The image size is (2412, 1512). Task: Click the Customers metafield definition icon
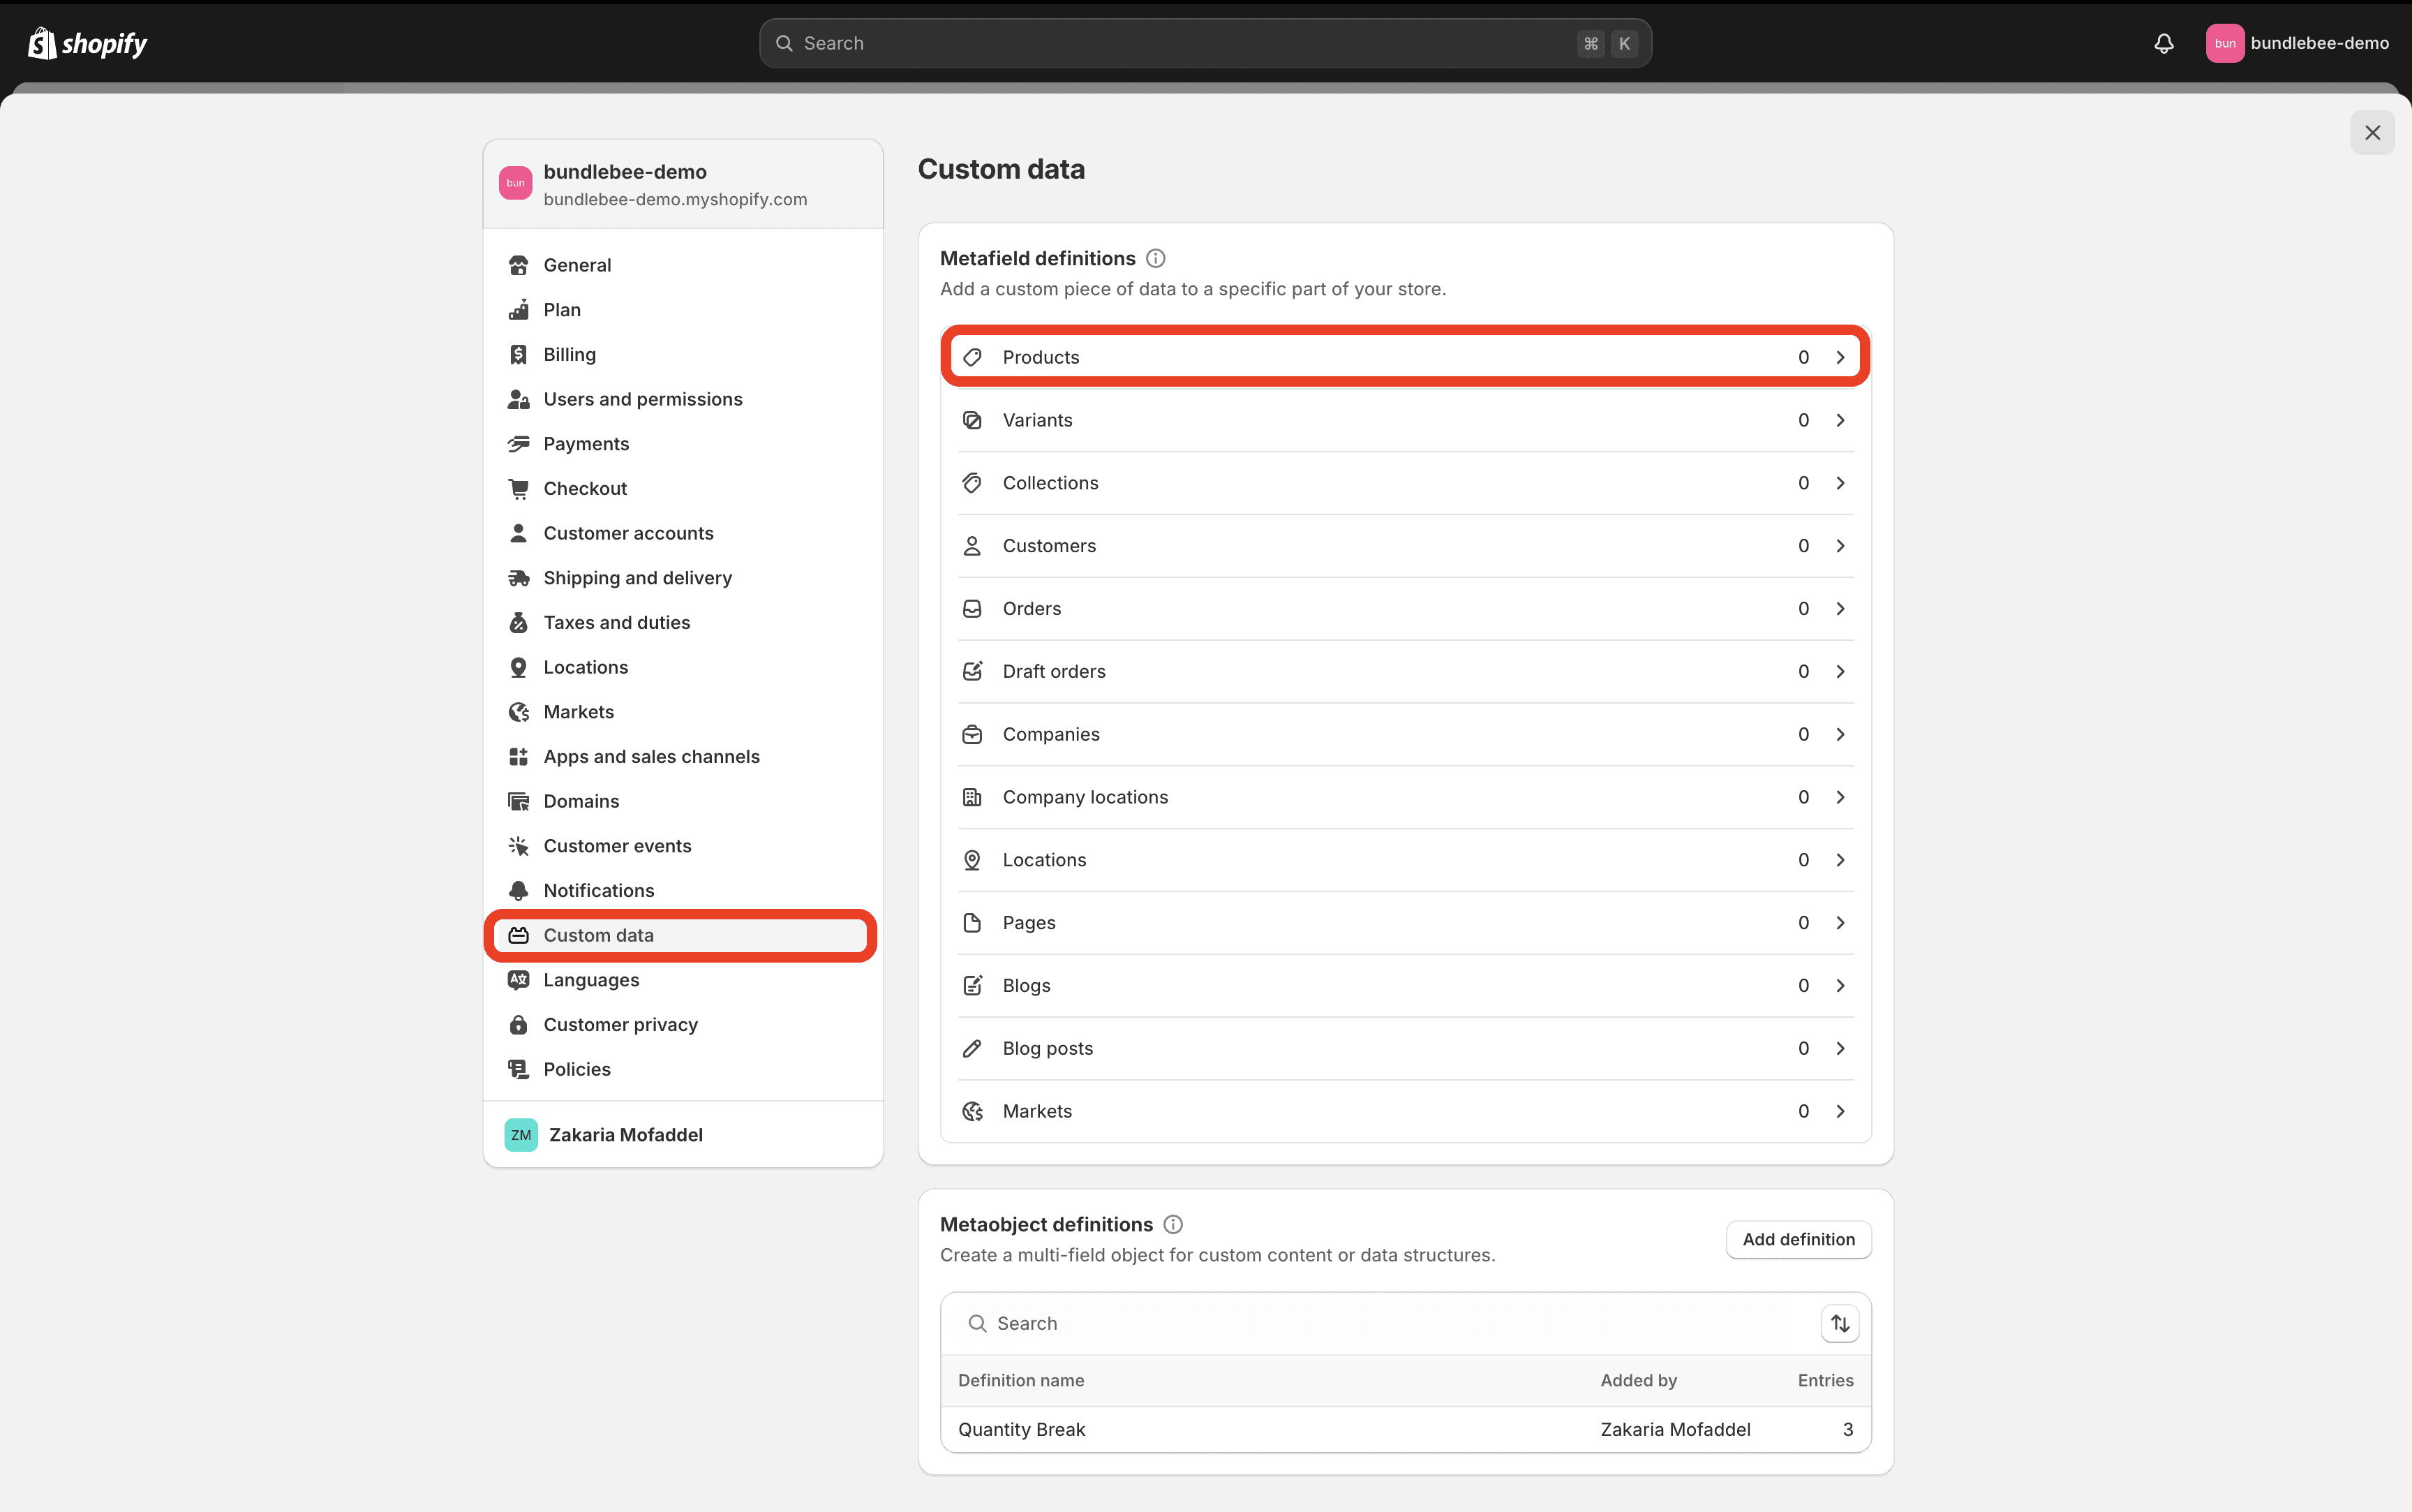click(x=971, y=545)
